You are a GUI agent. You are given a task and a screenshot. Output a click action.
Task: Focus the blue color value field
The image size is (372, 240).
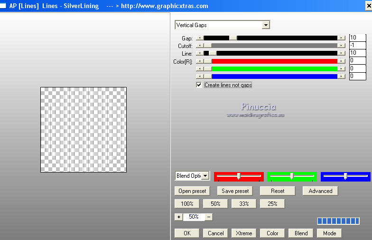[x=358, y=76]
